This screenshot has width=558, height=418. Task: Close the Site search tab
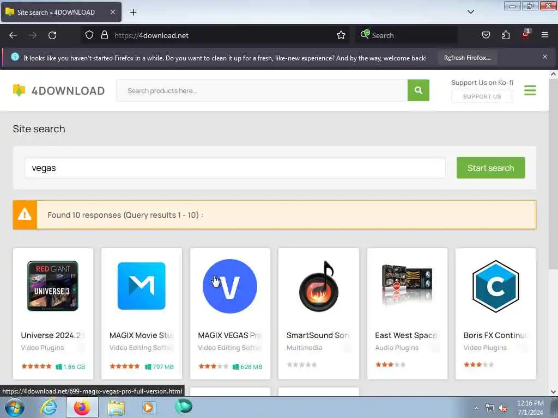112,12
